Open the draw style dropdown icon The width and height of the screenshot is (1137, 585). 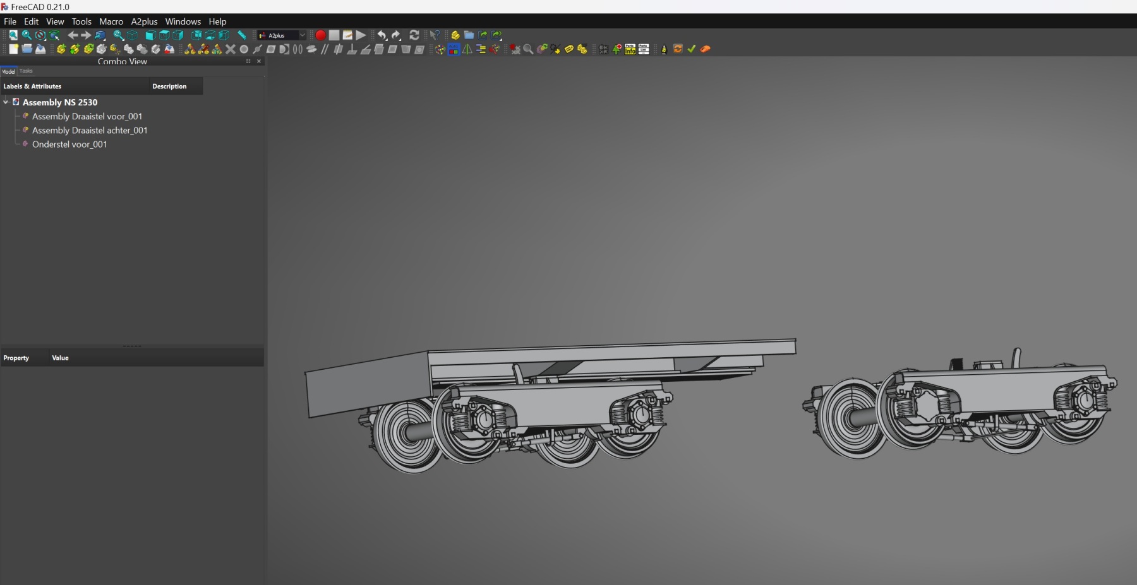[x=40, y=35]
